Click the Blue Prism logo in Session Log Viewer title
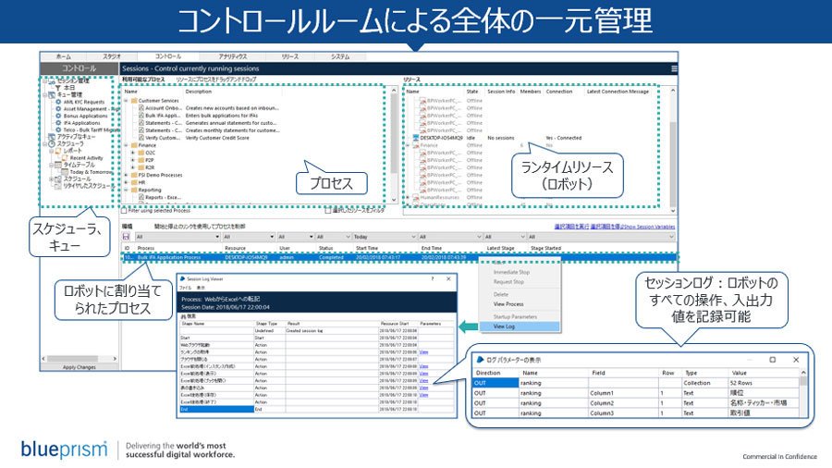Viewport: 832px width, 468px height. click(x=182, y=278)
